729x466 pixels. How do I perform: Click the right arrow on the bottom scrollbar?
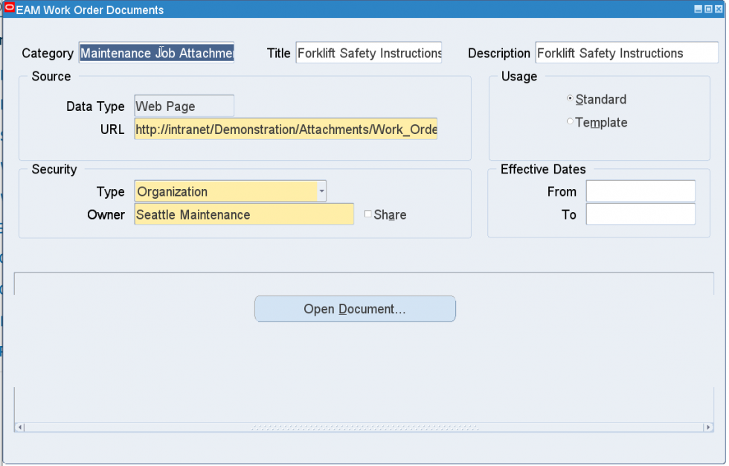coord(708,427)
